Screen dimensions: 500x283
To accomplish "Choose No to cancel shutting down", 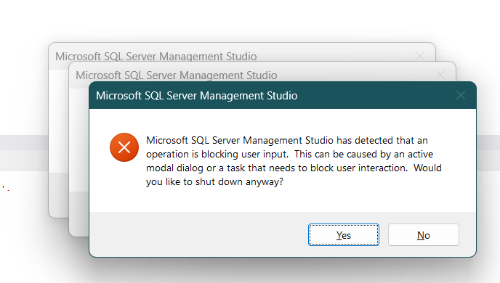I will tap(424, 235).
